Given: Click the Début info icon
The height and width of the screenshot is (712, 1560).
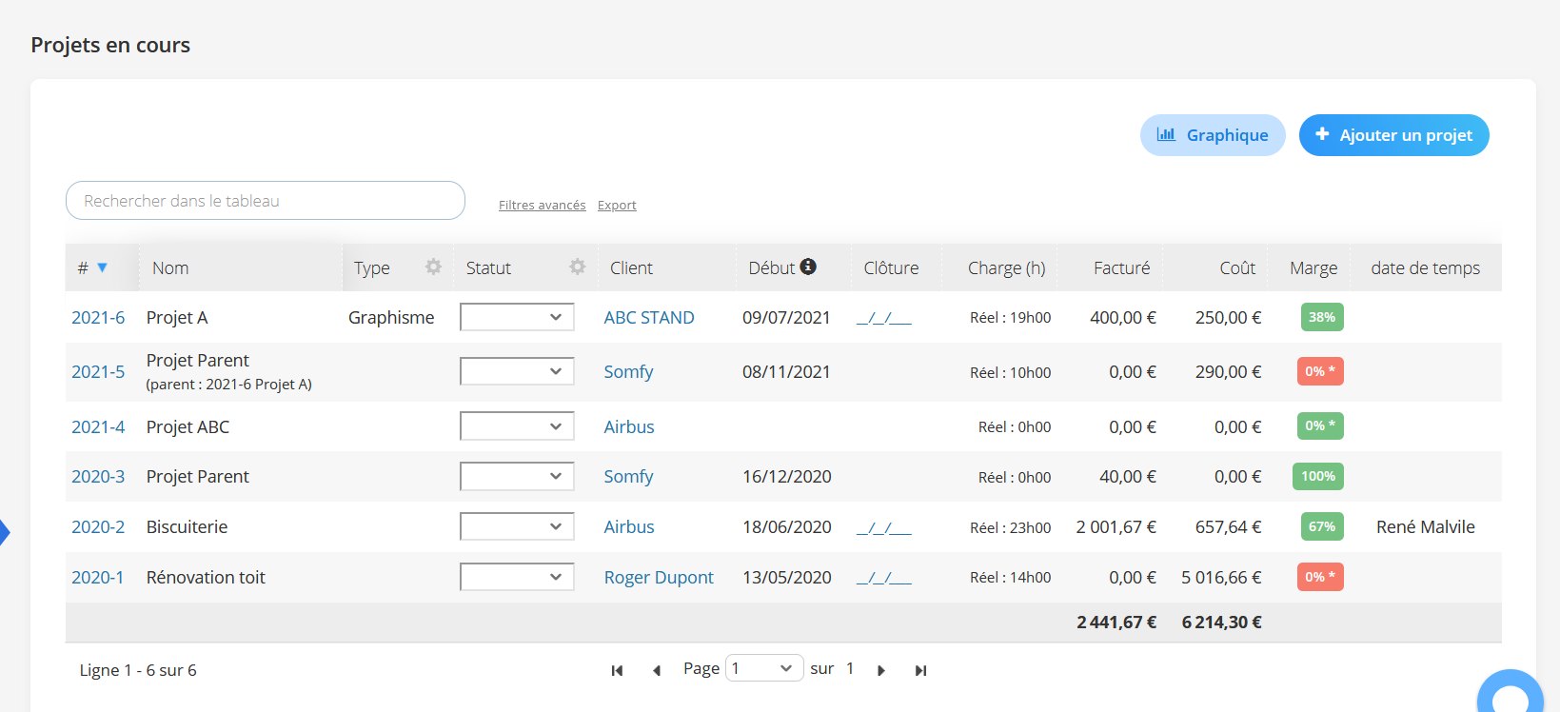Looking at the screenshot, I should (808, 267).
